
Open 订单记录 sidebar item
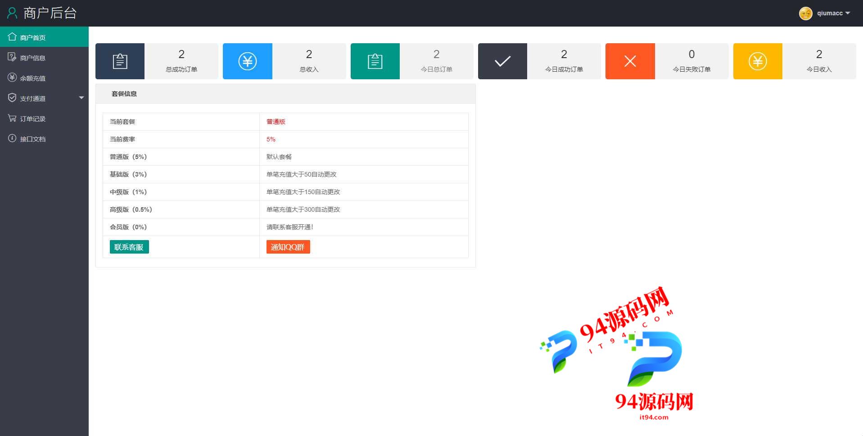[x=44, y=118]
